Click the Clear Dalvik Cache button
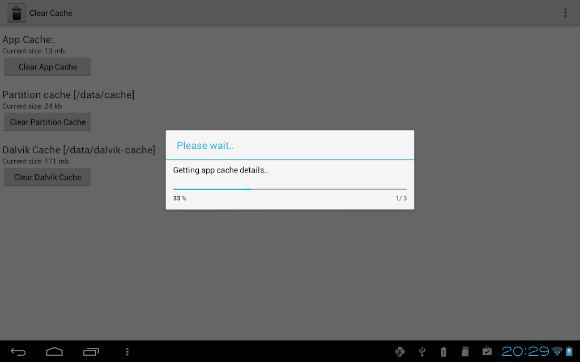 48,177
